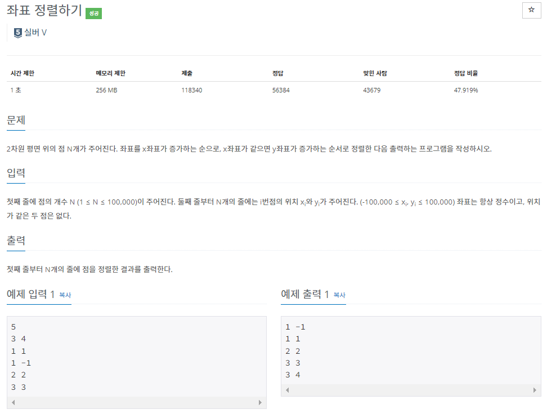The height and width of the screenshot is (418, 547).
Task: Click the 문제 section heading
Action: [16, 120]
